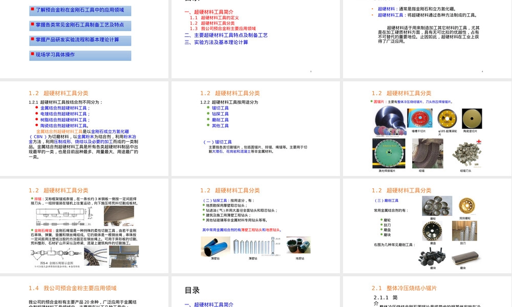The width and height of the screenshot is (512, 307).
Task: Click the blue 薄壁钻 core drill photo
Action: pyautogui.click(x=215, y=247)
